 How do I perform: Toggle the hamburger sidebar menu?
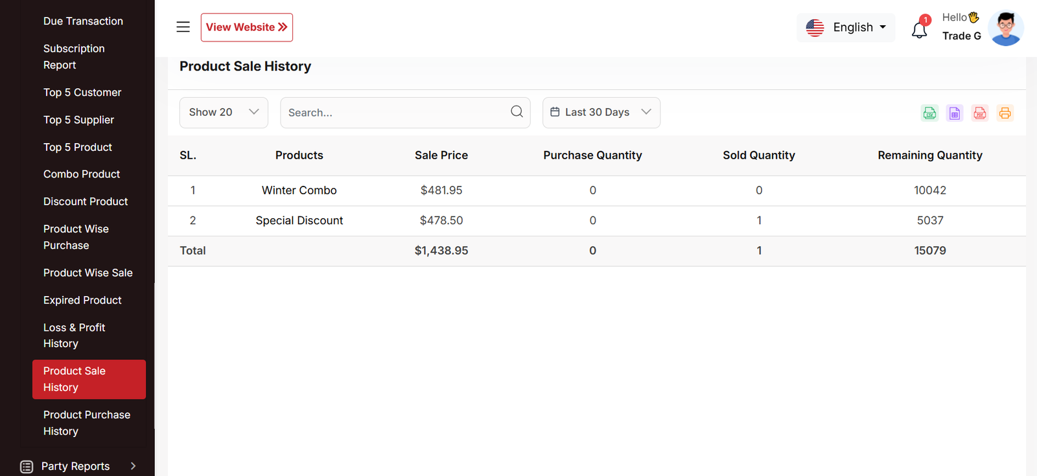click(x=183, y=27)
